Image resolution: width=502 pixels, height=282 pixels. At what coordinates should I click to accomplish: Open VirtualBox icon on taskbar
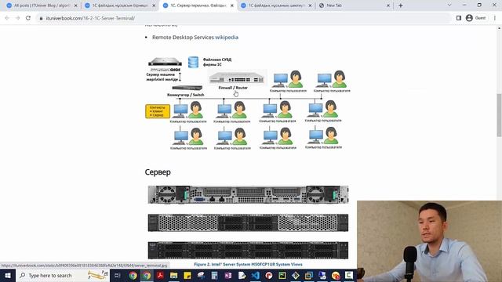(309, 275)
